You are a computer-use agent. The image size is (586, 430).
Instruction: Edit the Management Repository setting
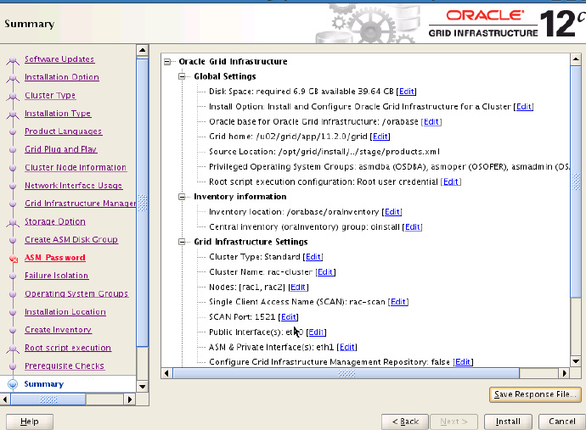pyautogui.click(x=463, y=362)
